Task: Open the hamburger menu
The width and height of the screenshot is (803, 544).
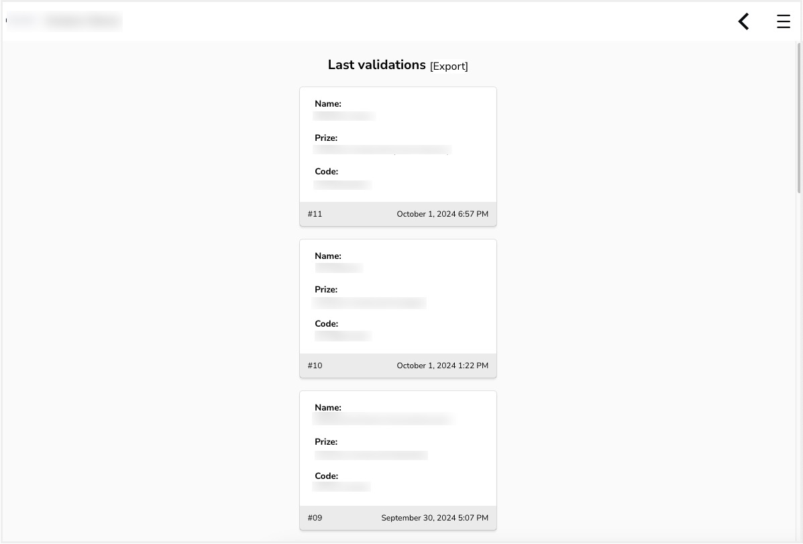Action: point(783,21)
